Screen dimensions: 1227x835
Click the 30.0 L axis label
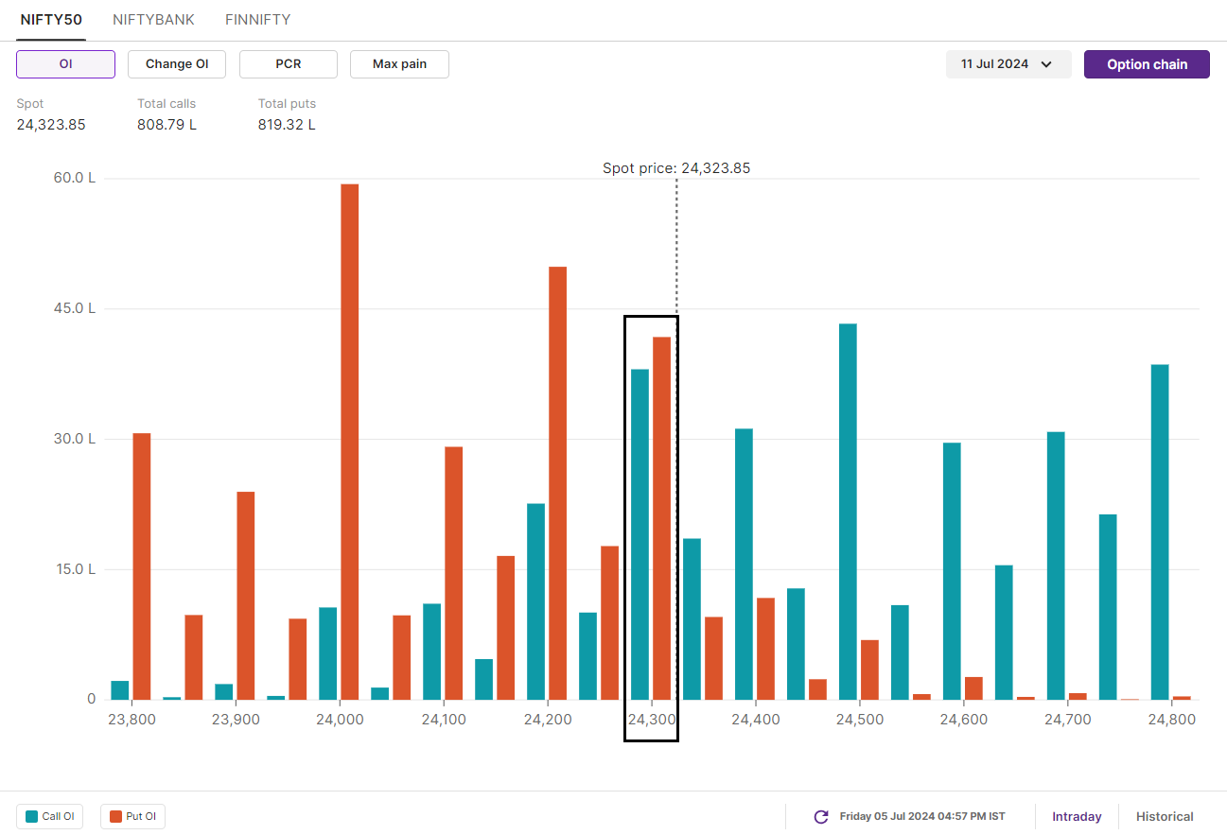pyautogui.click(x=75, y=439)
